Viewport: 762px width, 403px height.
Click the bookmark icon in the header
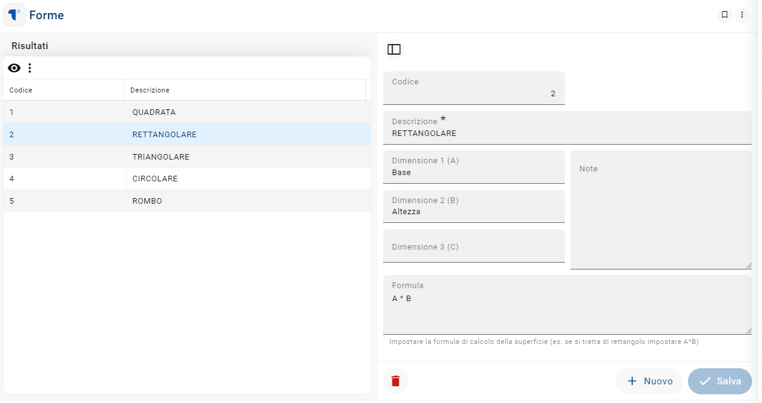pos(725,15)
